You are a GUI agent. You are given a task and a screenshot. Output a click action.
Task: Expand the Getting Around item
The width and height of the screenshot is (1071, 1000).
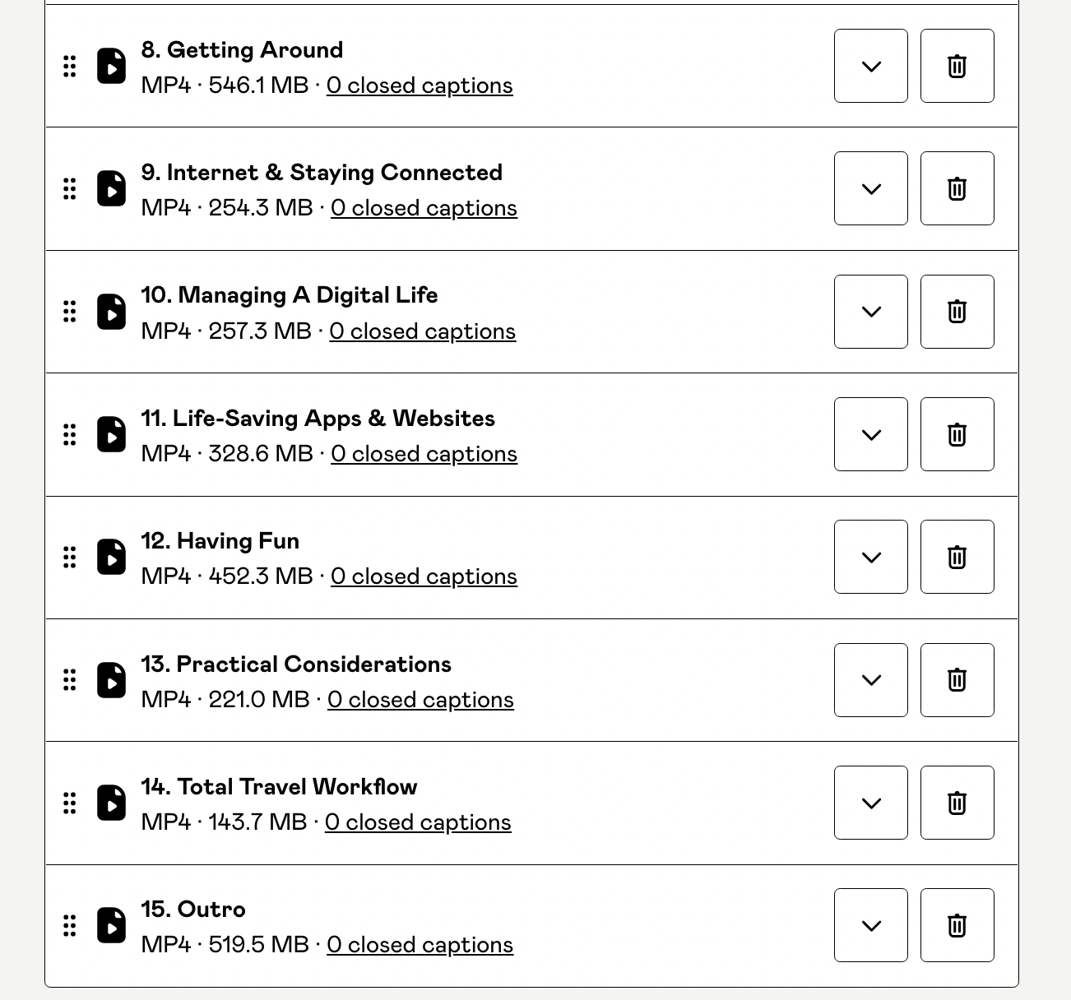(x=870, y=66)
